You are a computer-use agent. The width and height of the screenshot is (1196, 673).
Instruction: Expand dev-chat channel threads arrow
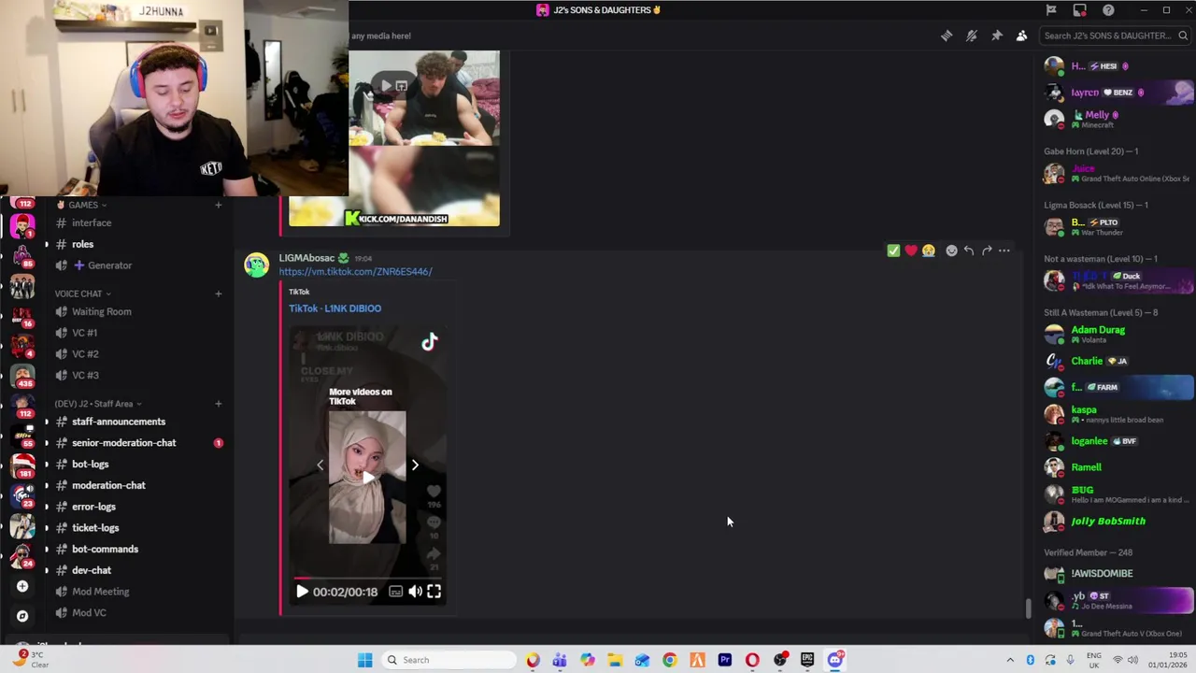pyautogui.click(x=47, y=570)
